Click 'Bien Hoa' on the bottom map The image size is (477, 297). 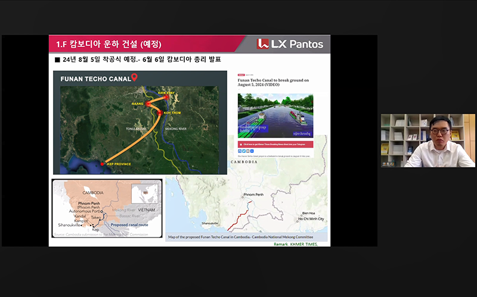[x=308, y=213]
